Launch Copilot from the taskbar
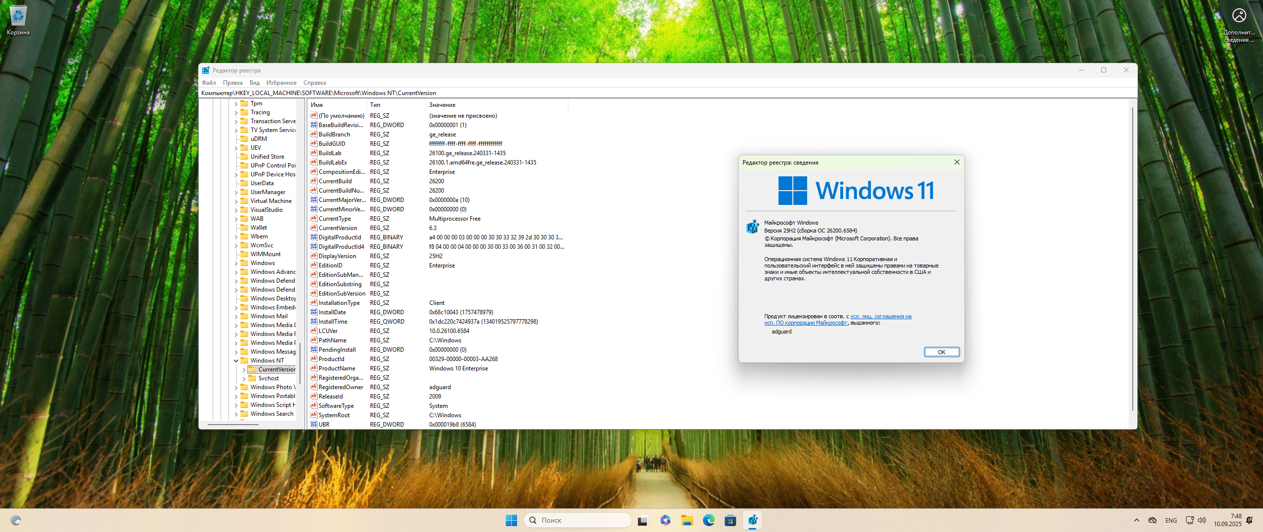Screen dimensions: 1263x532 coord(665,520)
